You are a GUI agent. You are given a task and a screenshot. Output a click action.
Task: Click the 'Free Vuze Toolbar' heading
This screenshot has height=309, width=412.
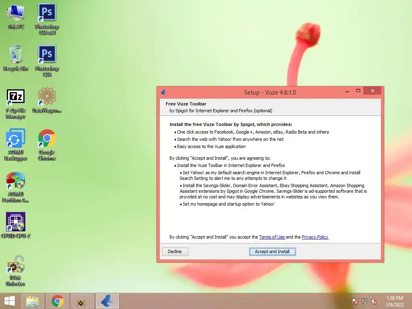point(186,104)
